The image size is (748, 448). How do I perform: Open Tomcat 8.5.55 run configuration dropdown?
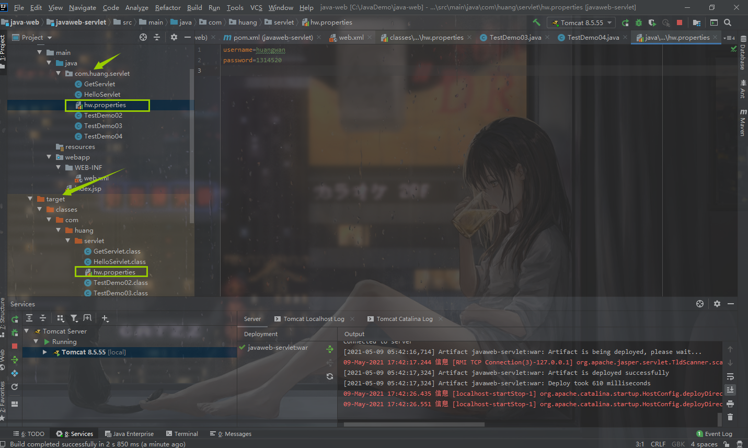[x=581, y=22]
